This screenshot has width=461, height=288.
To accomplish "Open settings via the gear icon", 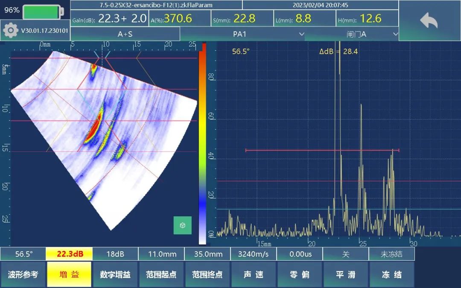I will (x=10, y=31).
